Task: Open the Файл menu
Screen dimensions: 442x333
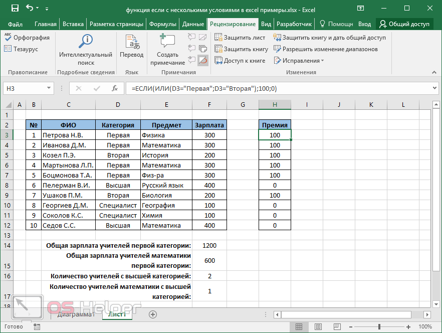Action: 15,24
